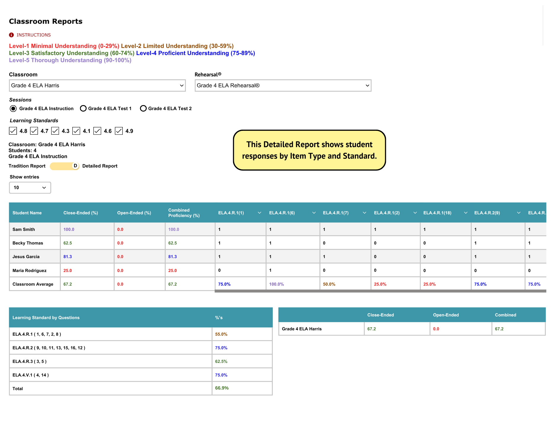Click the red Instructions info icon
552x444 pixels.
point(11,35)
